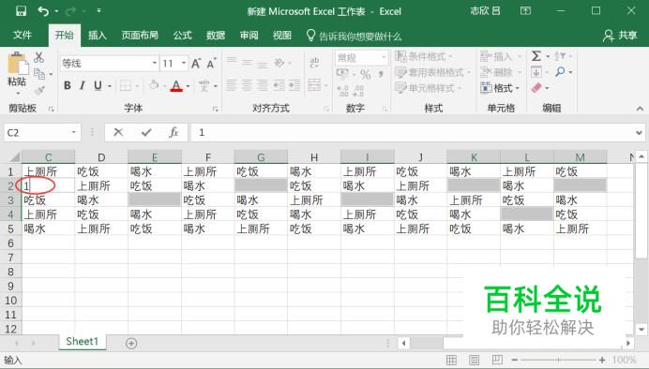
Task: Select the Sheet1 tab
Action: coord(82,341)
